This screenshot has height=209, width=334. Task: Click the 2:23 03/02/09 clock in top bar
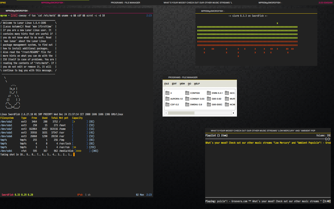point(326,3)
